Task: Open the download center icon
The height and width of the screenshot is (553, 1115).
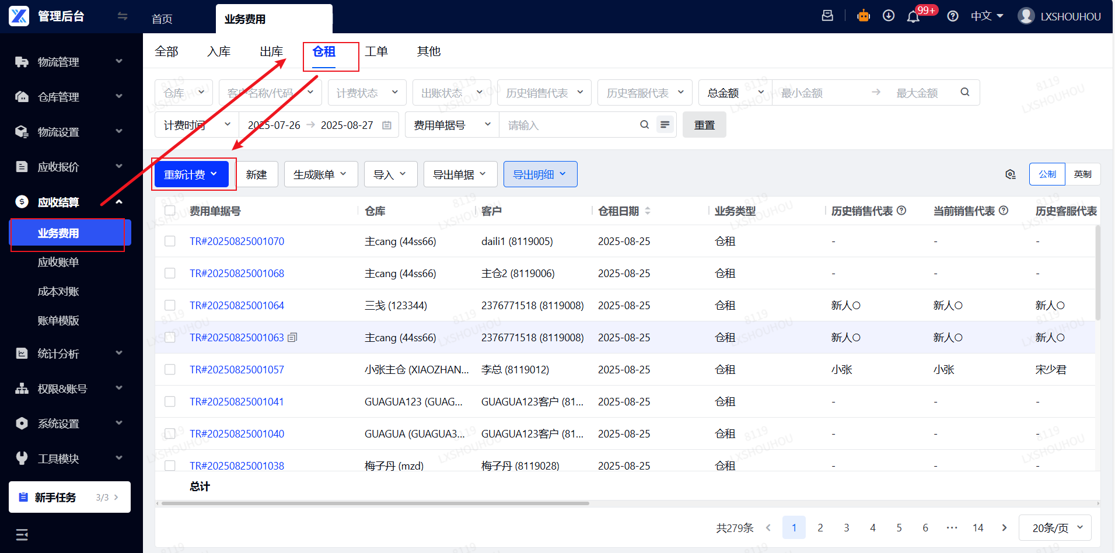Action: (889, 16)
